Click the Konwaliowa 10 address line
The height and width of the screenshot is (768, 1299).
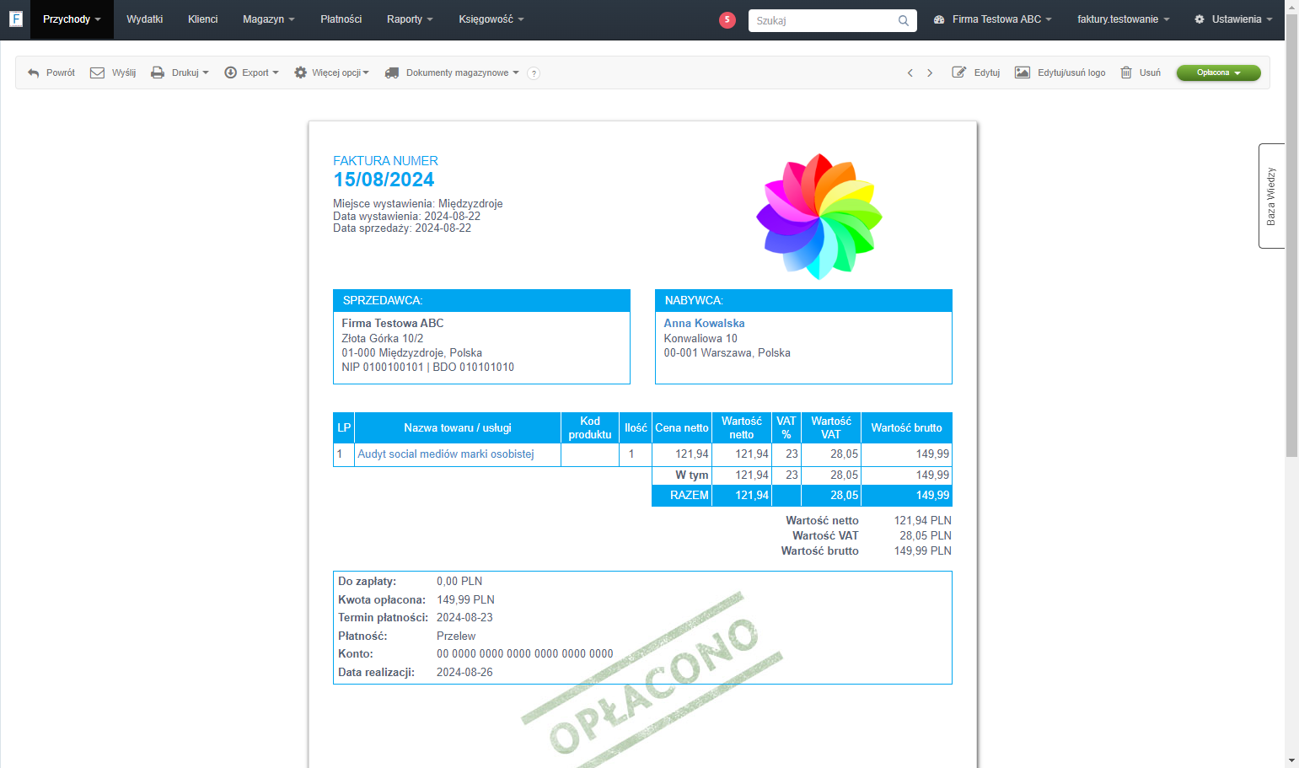(x=700, y=338)
